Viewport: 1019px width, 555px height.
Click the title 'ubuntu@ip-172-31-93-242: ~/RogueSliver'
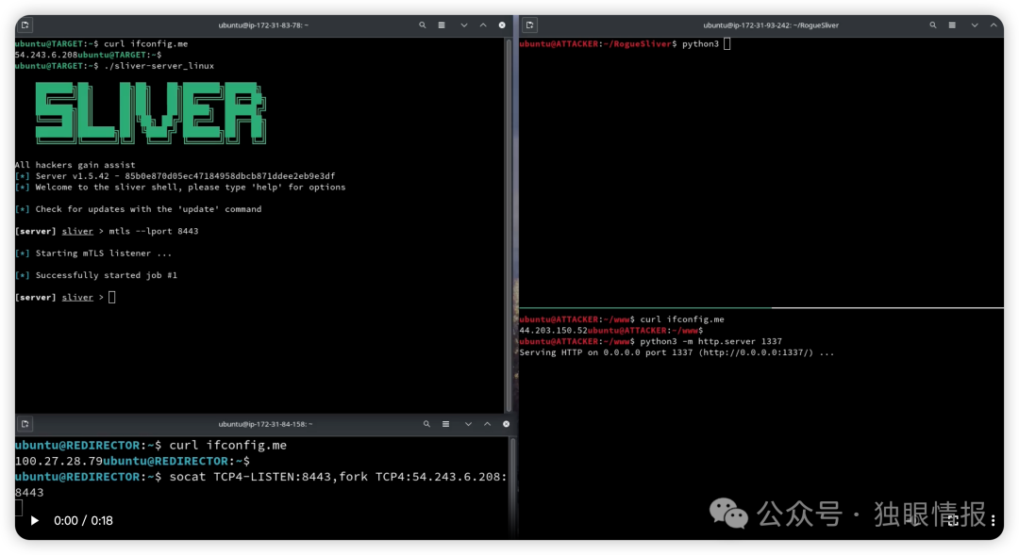tap(771, 25)
